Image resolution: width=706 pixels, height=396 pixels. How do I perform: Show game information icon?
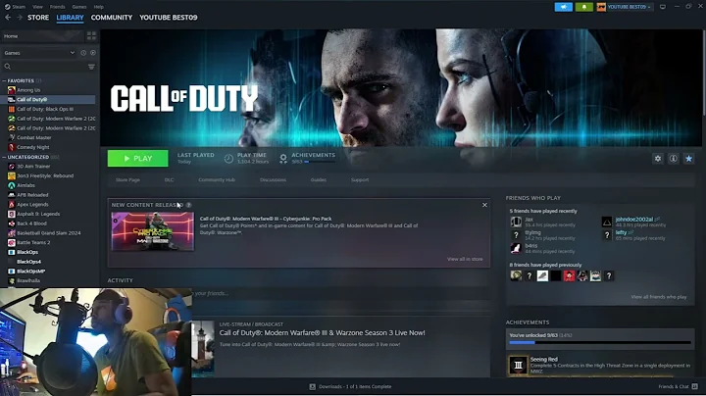click(x=673, y=159)
